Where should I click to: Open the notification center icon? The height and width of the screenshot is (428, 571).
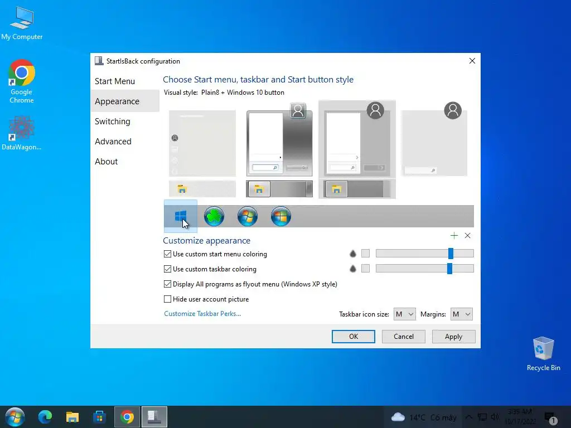550,418
